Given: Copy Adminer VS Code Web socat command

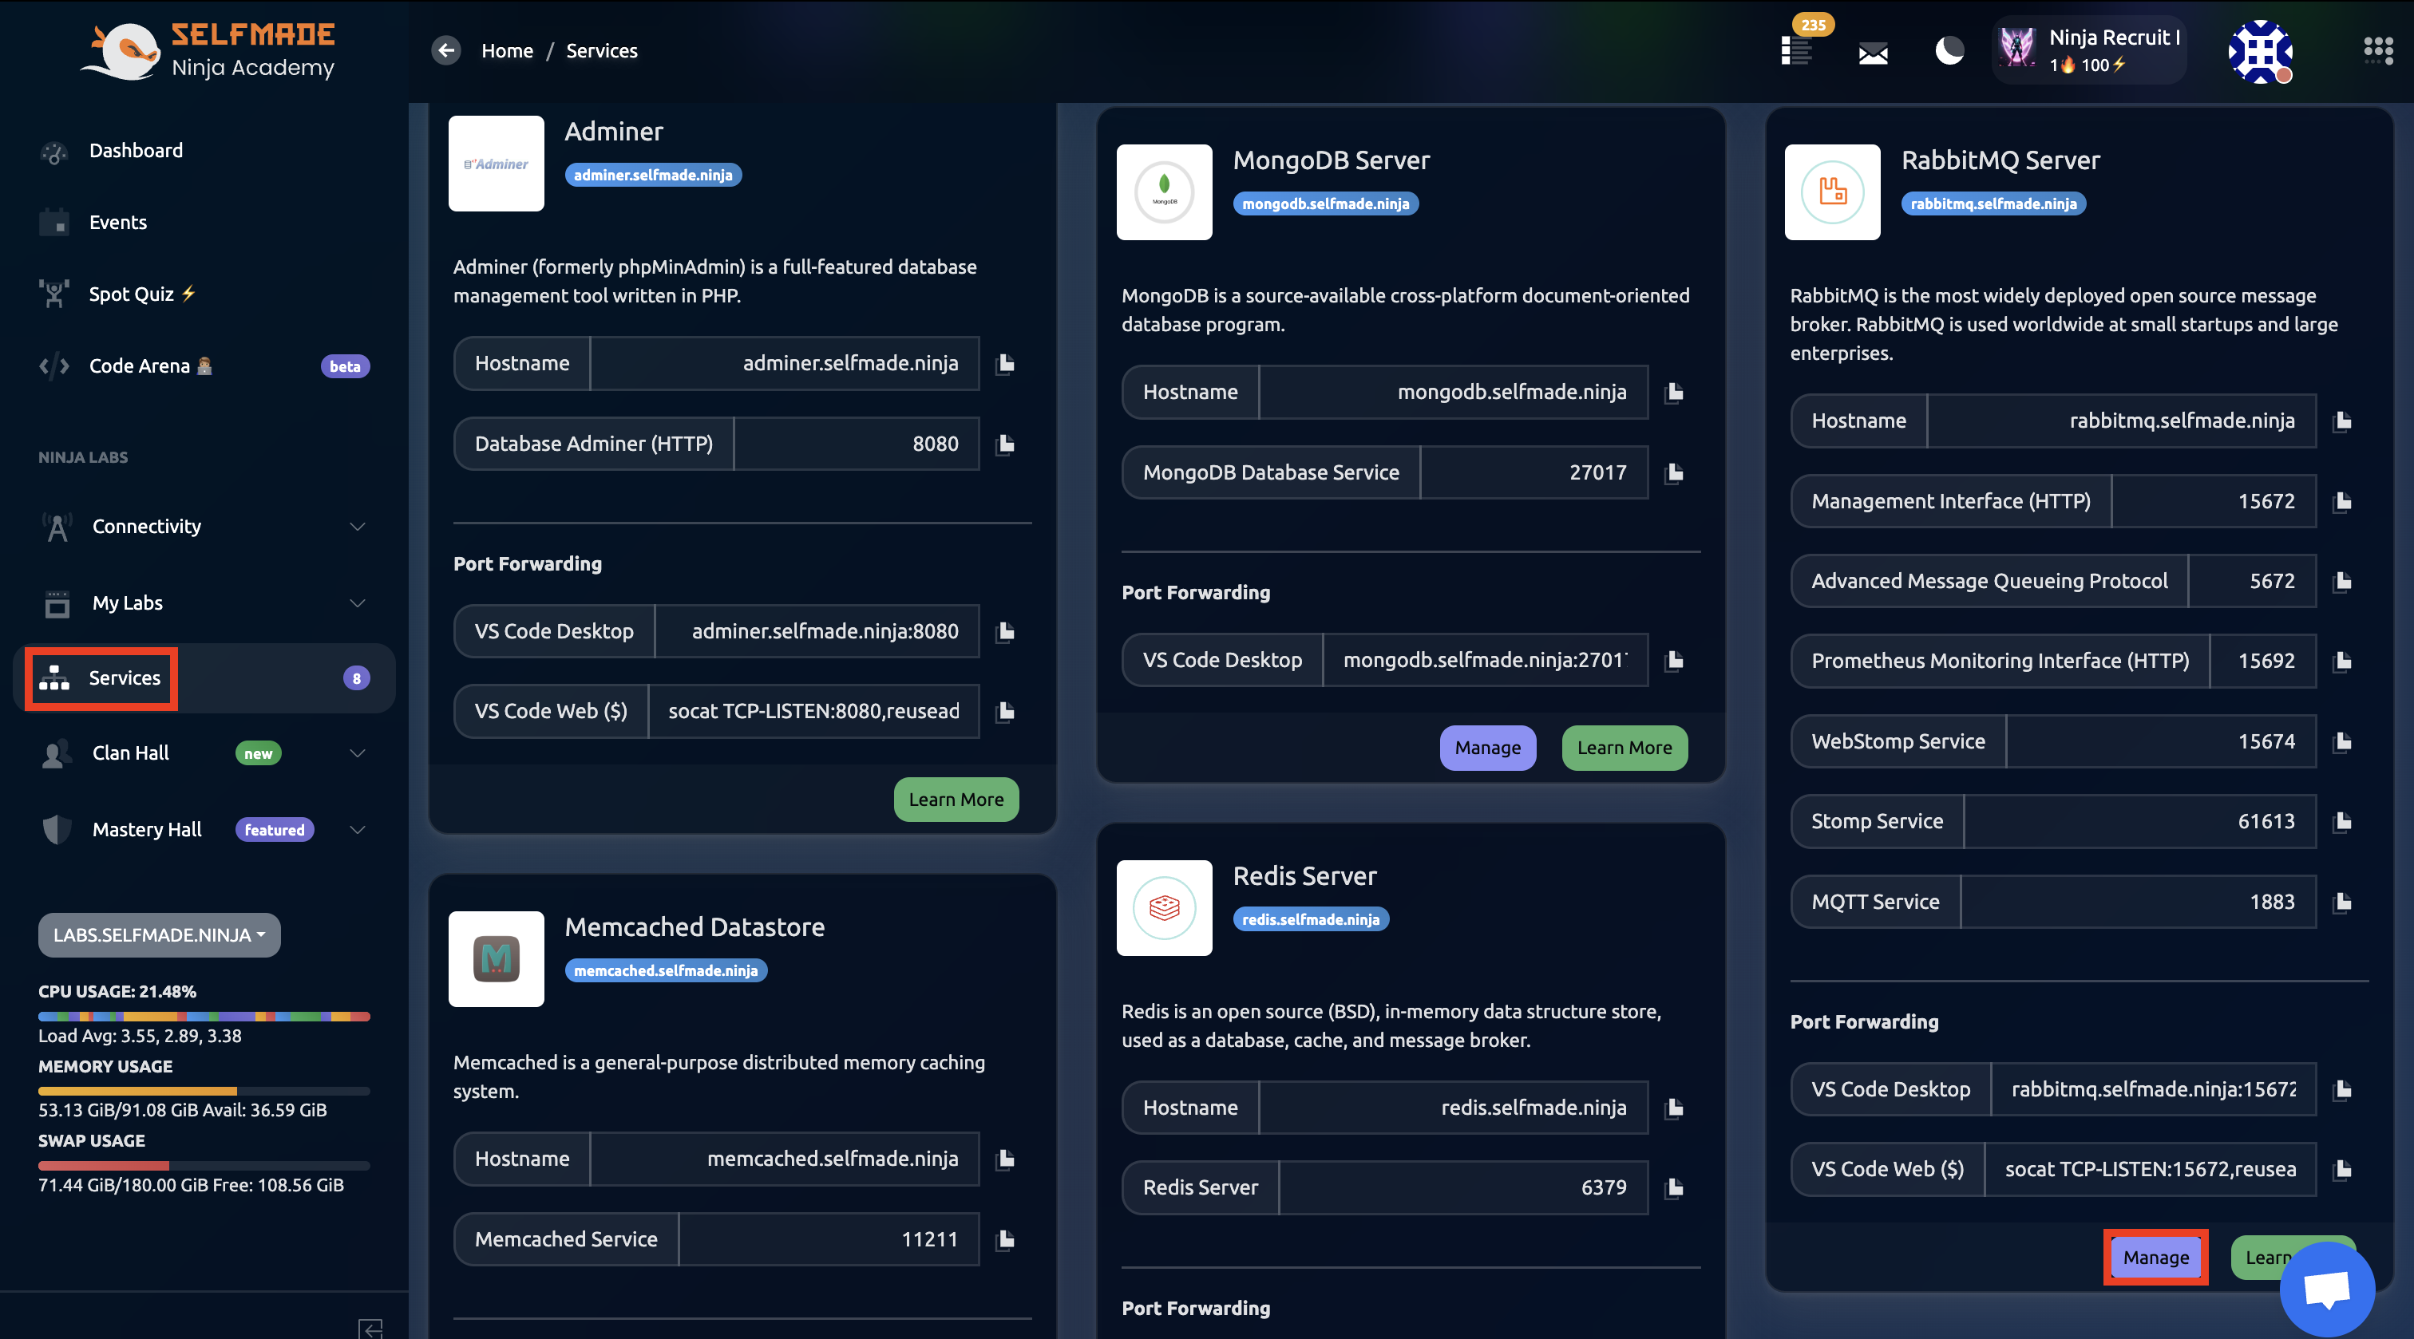Looking at the screenshot, I should (1004, 711).
